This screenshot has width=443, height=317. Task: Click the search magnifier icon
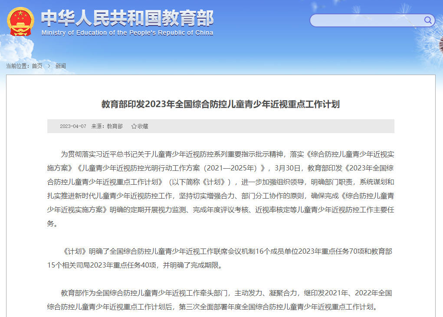[428, 20]
